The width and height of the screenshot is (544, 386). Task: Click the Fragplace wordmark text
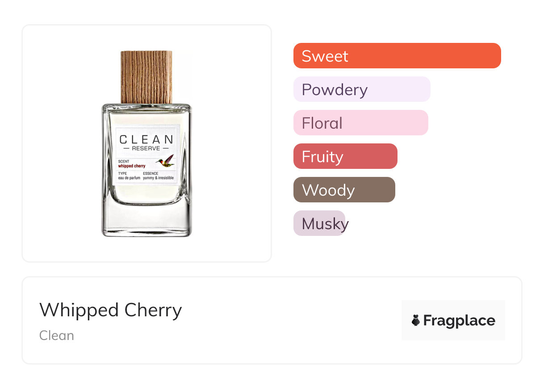pyautogui.click(x=459, y=320)
